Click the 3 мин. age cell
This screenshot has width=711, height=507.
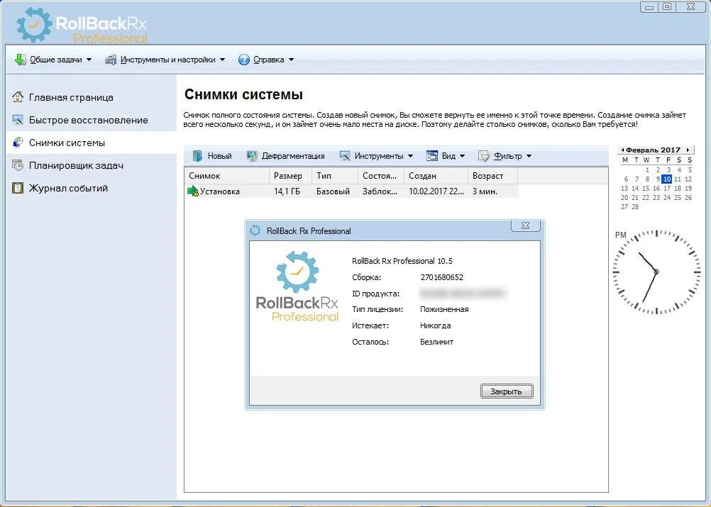coord(485,191)
